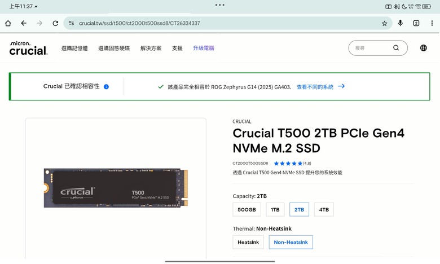Image resolution: width=440 pixels, height=264 pixels.
Task: Choose the Heatsink thermal option
Action: click(x=248, y=242)
